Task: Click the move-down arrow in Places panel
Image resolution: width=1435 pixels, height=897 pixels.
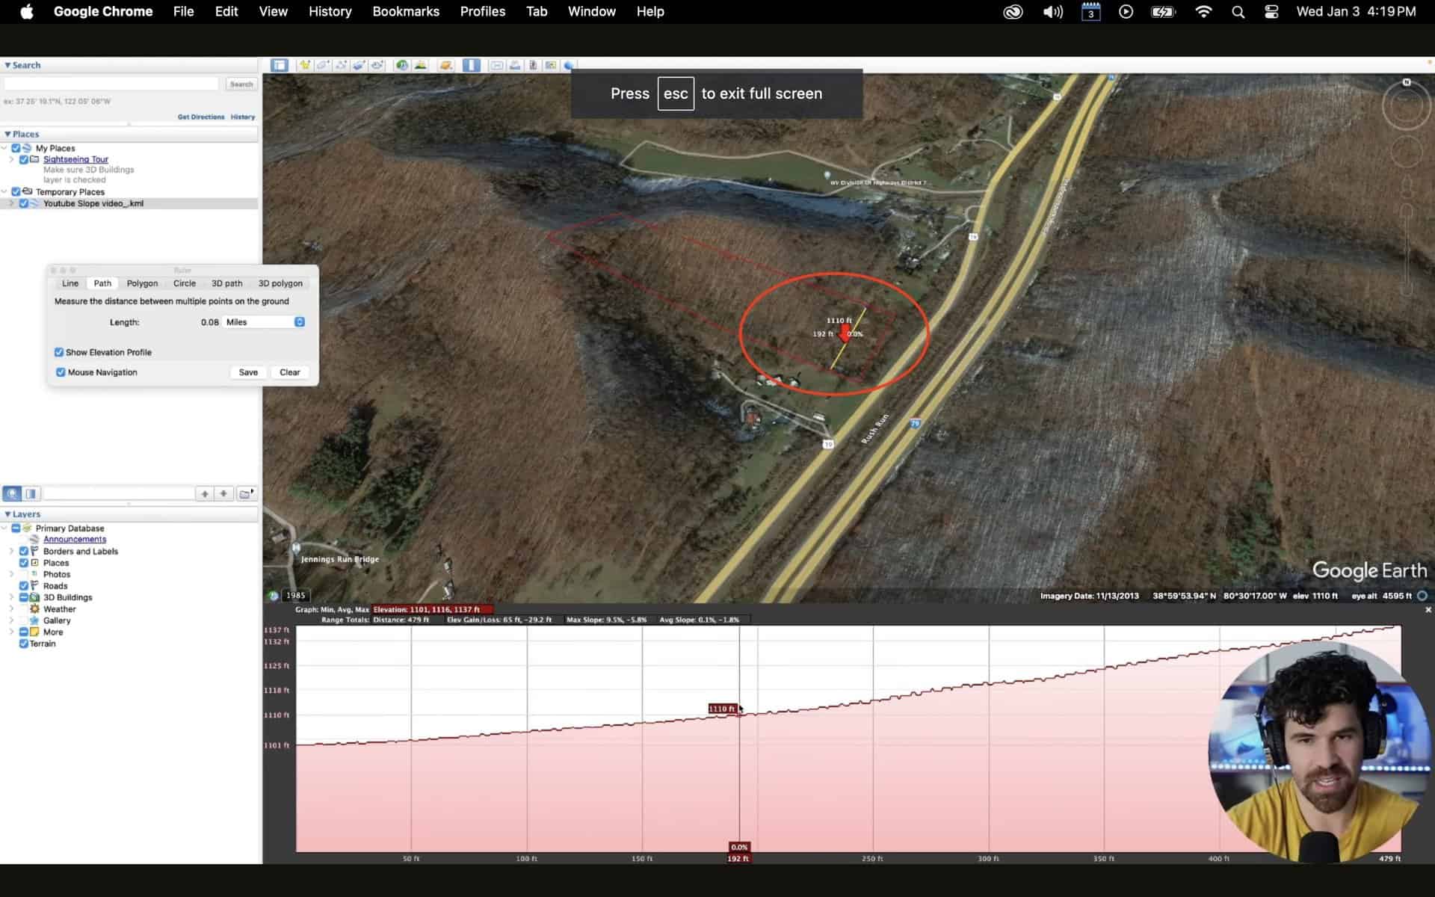Action: [223, 493]
